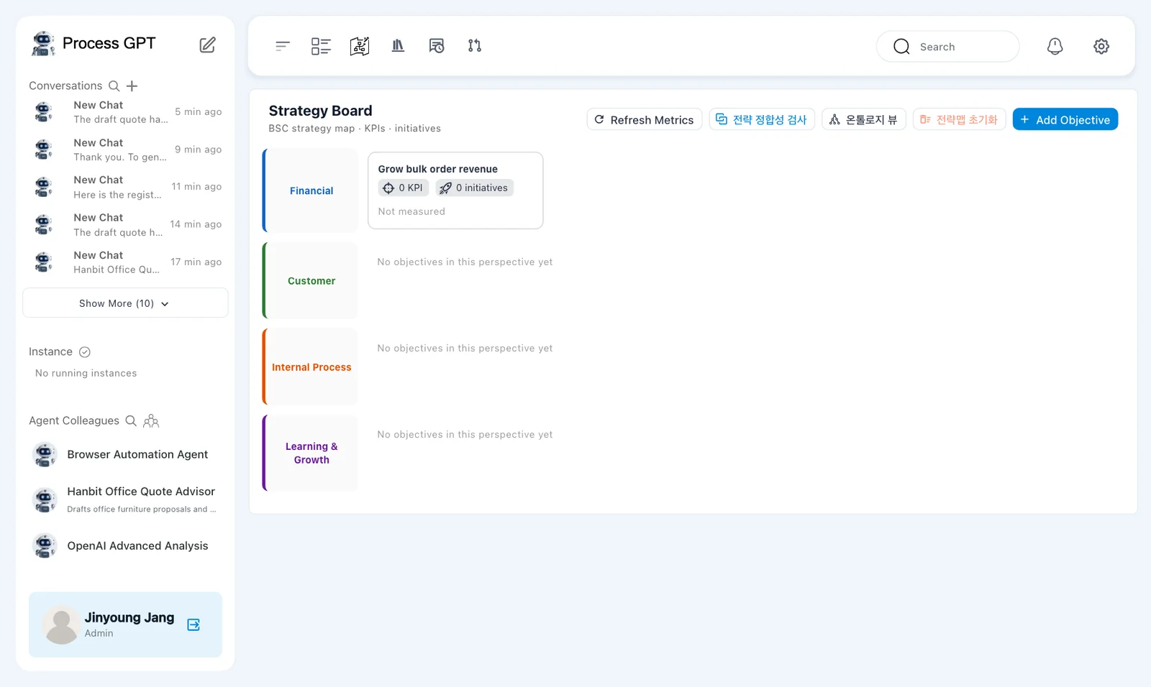Viewport: 1151px width, 687px height.
Task: Open the scheduled board toolbar icon
Action: point(437,46)
